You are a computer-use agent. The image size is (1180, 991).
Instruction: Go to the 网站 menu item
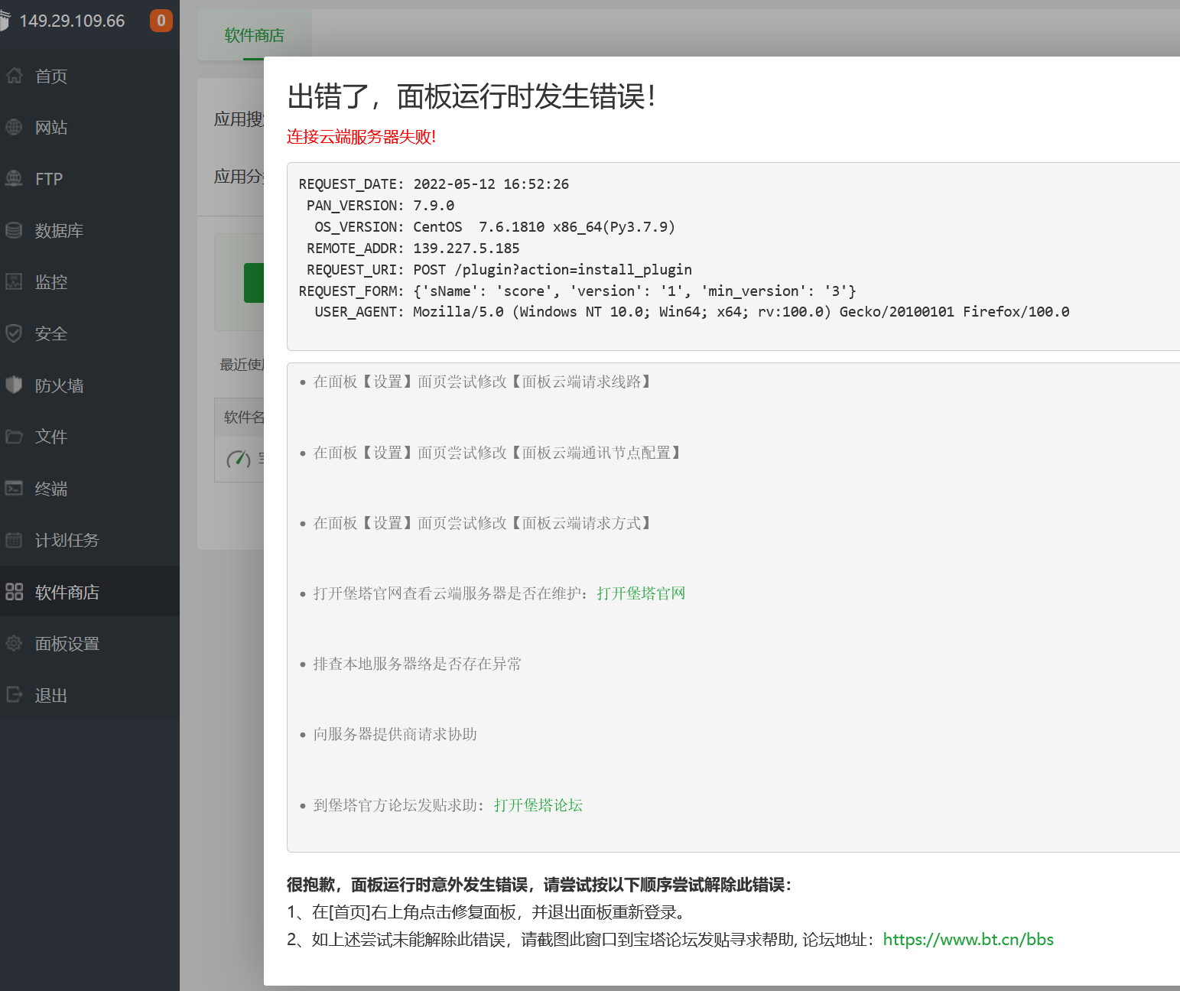(89, 127)
